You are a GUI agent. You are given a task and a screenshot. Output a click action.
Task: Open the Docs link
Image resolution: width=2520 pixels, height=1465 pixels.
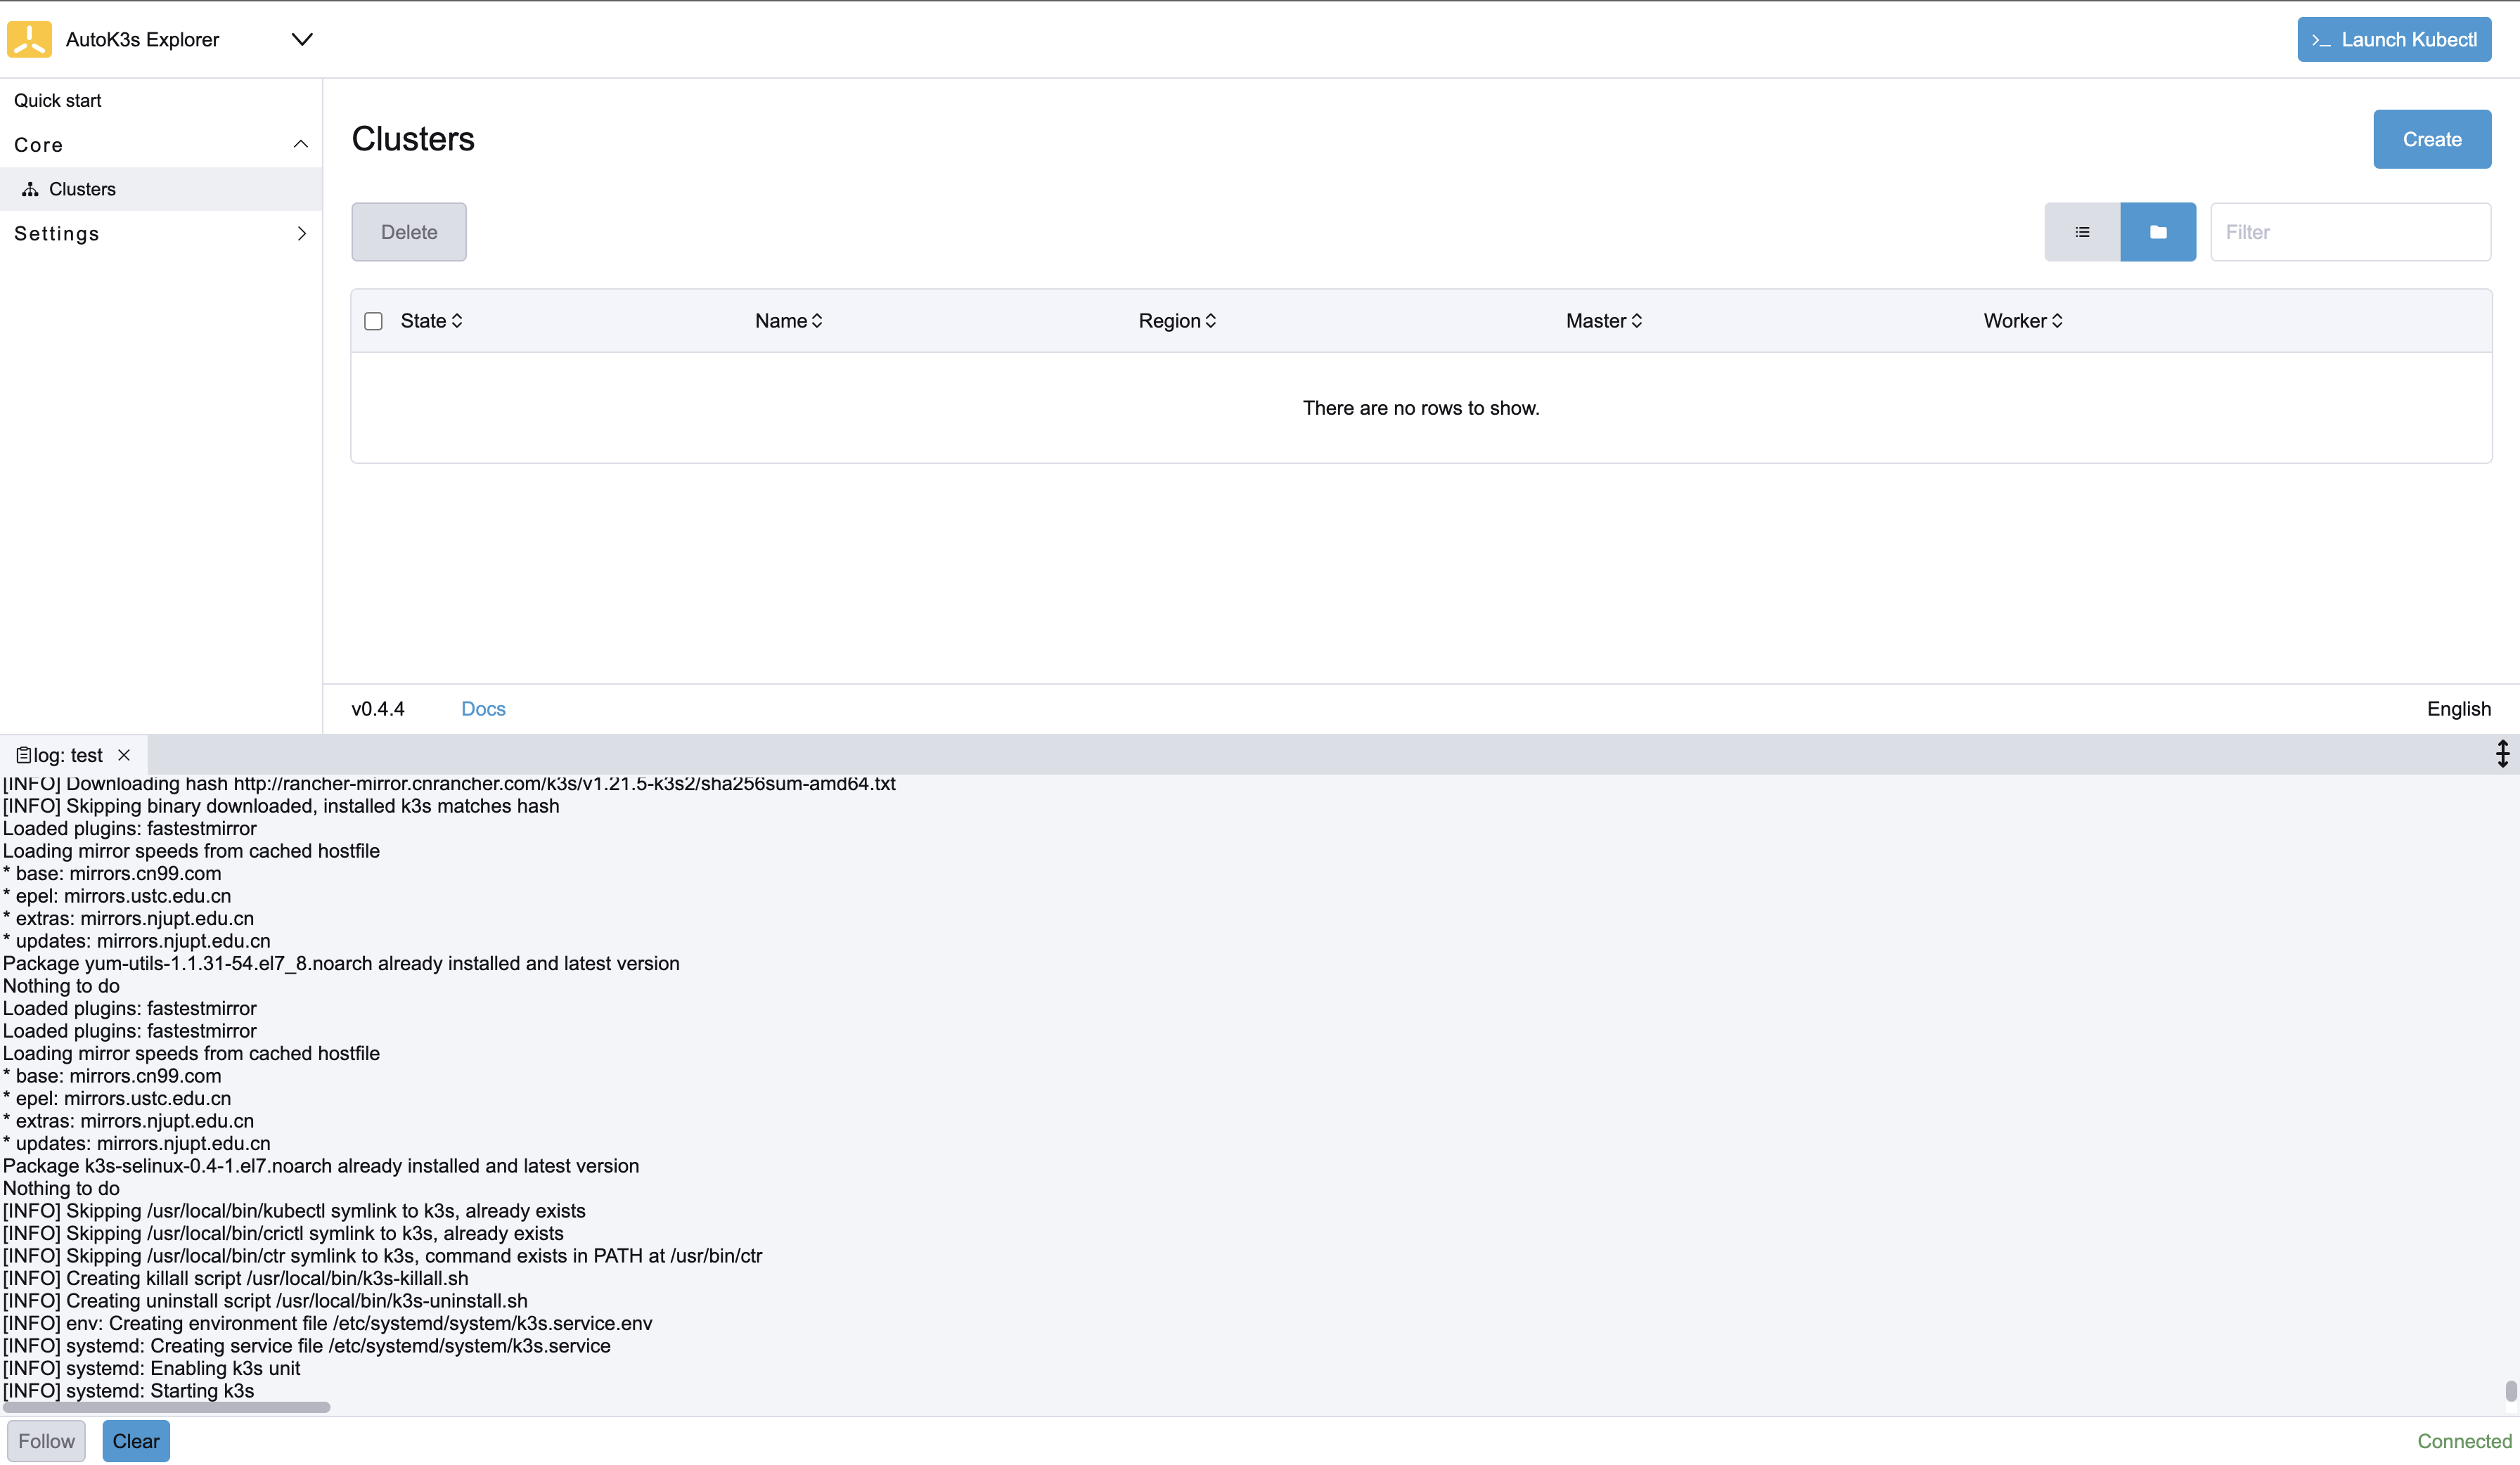point(483,708)
